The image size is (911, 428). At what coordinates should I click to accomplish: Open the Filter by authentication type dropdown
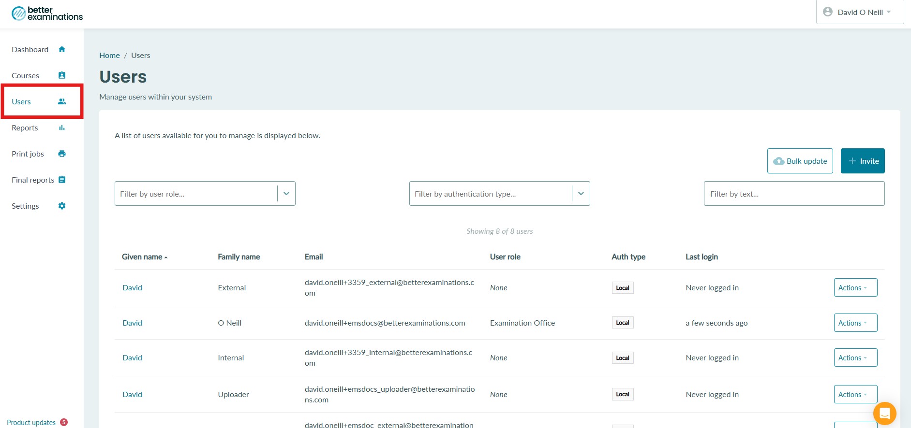[499, 194]
